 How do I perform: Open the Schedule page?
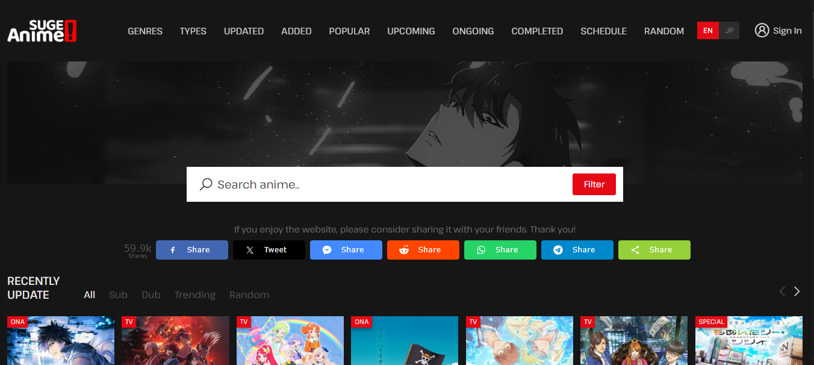point(603,31)
